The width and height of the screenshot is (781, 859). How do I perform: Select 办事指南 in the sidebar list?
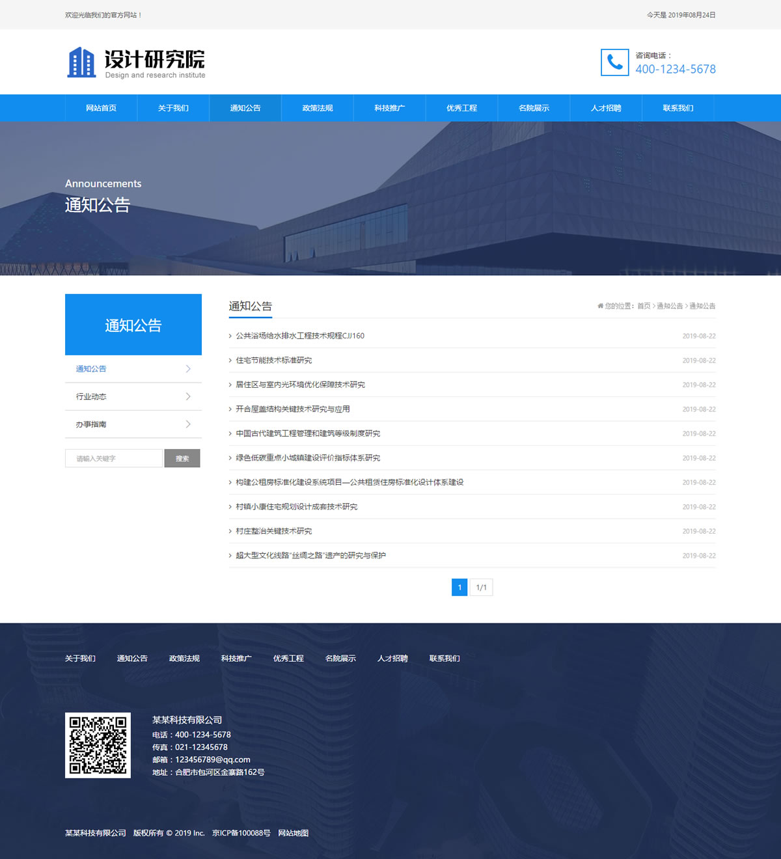click(91, 424)
